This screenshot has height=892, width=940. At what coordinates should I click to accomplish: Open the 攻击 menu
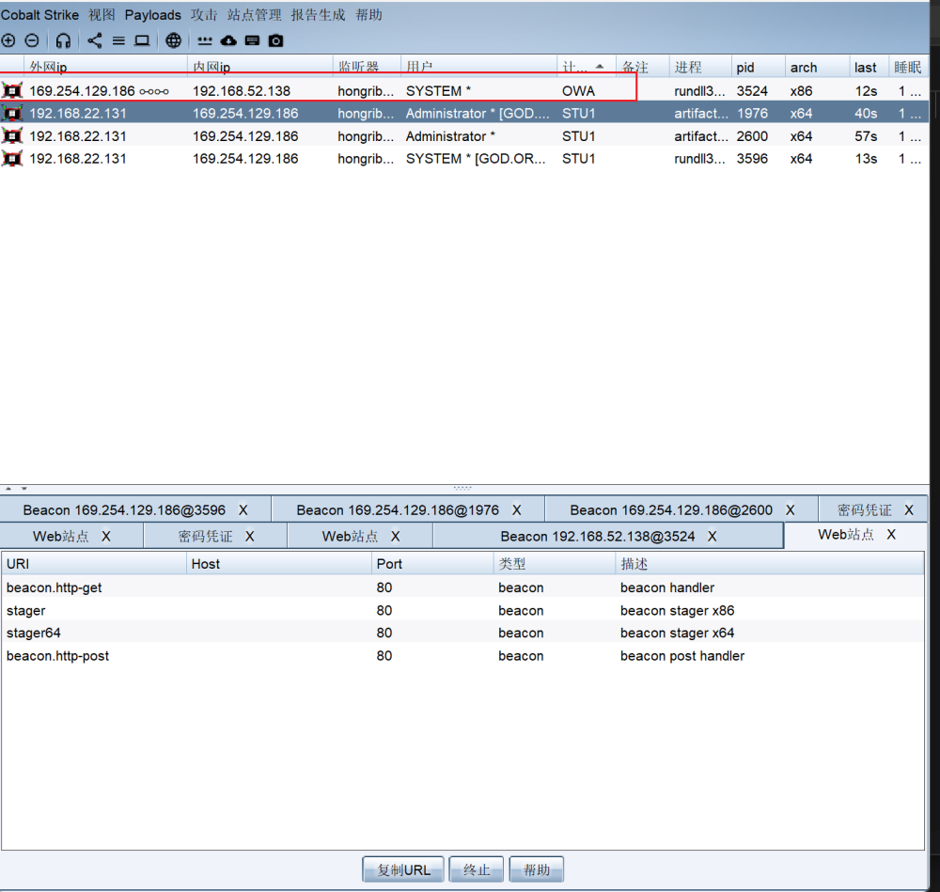click(204, 15)
